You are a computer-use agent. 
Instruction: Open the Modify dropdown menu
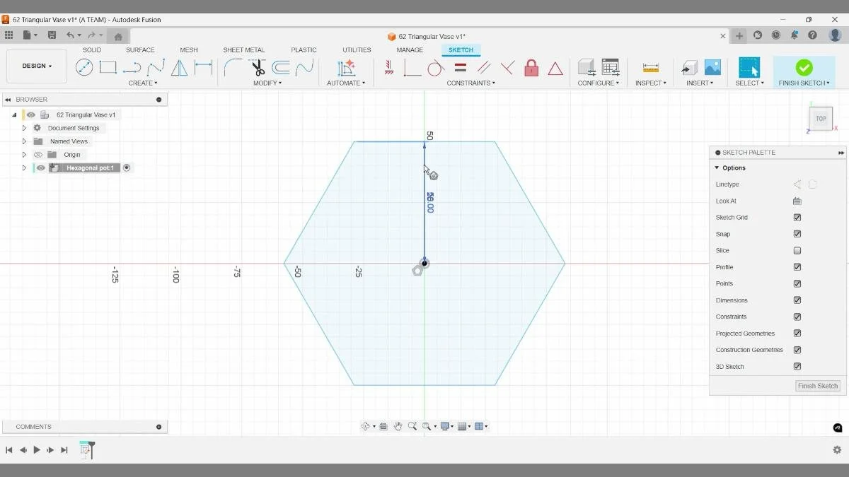point(267,83)
